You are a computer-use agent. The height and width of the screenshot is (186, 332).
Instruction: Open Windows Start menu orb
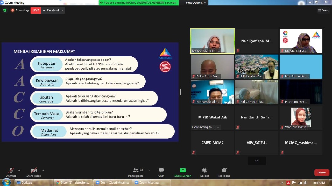pos(6,182)
